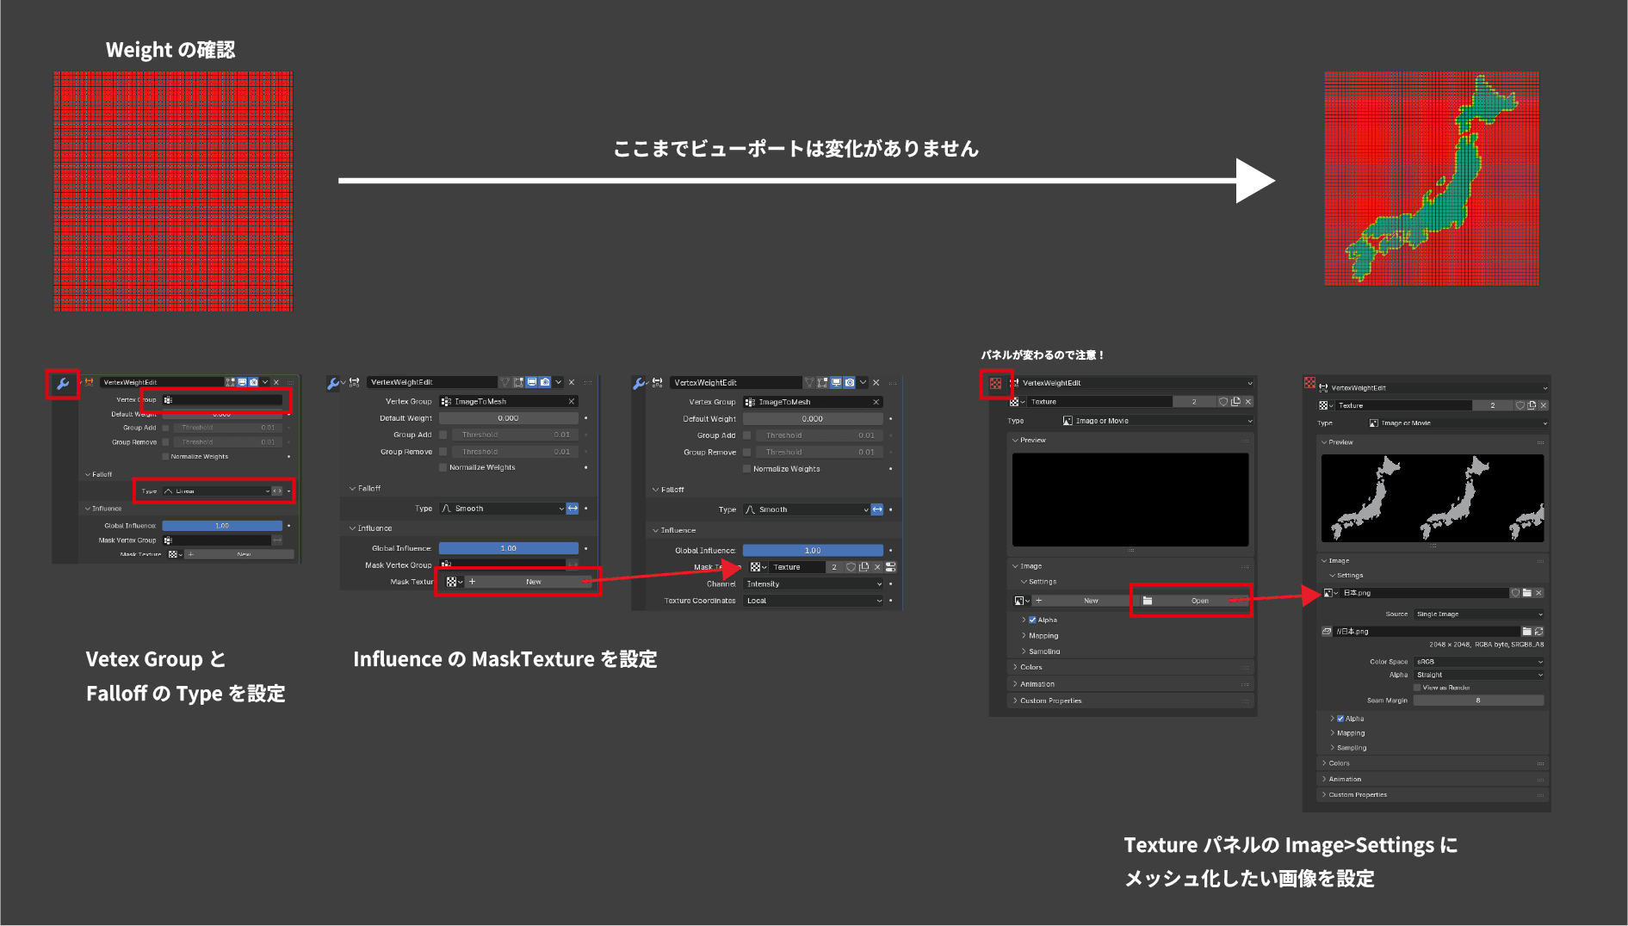Open the Source Single Image dropdown
The image size is (1628, 926).
click(x=1478, y=614)
